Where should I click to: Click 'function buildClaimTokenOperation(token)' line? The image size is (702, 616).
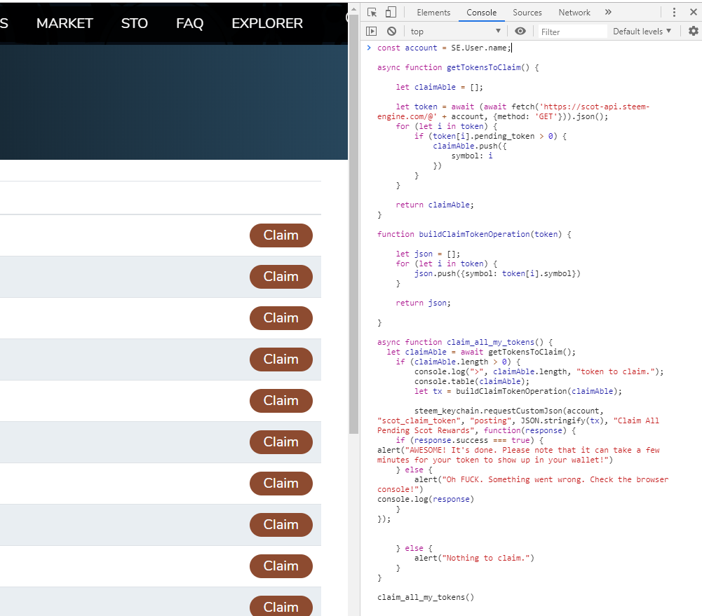(474, 234)
